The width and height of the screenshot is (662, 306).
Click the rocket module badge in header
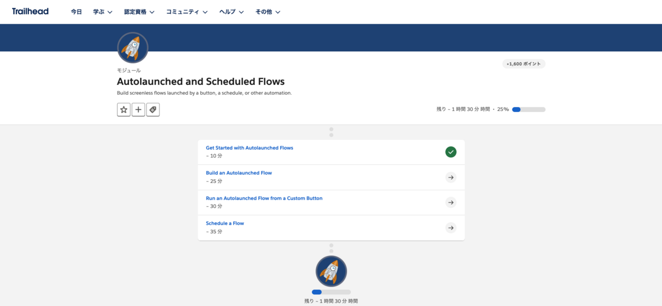pyautogui.click(x=132, y=48)
